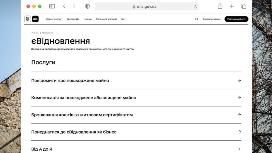The width and height of the screenshot is (272, 153).
Task: Open site search via magnifier icon
Action: click(x=197, y=19)
